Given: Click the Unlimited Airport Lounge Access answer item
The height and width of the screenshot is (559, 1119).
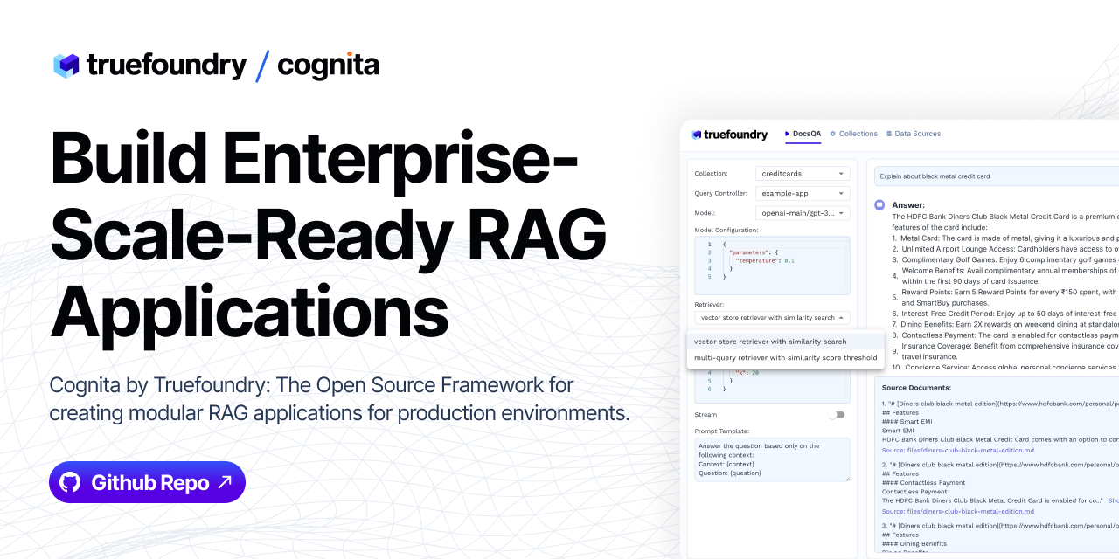Looking at the screenshot, I should (1005, 249).
